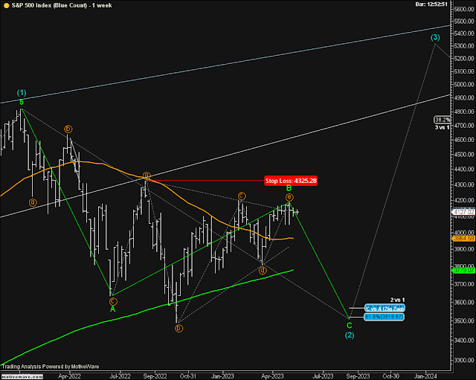The height and width of the screenshot is (380, 476).
Task: Select orange circled a label at red stop line start
Action: [147, 175]
